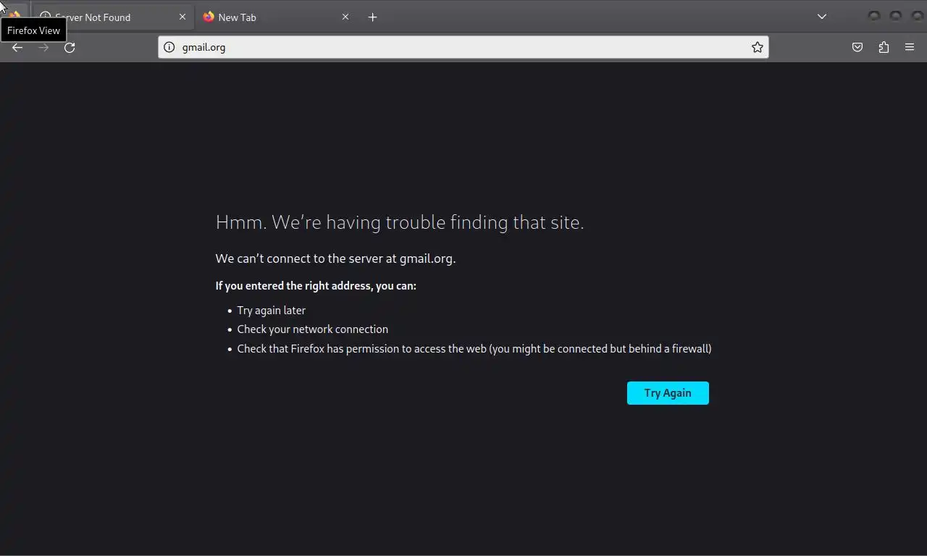Open the Firefox application menu

[x=910, y=47]
